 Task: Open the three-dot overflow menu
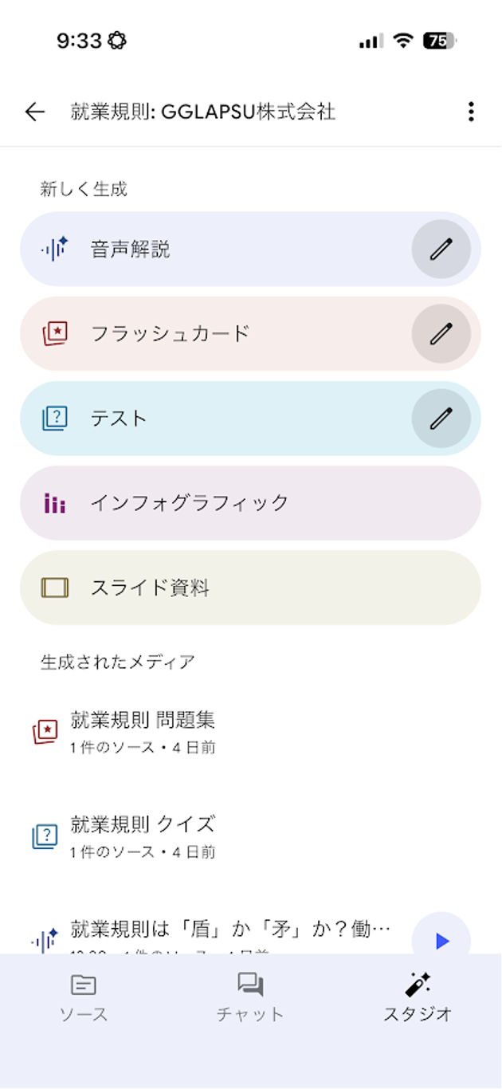point(471,112)
